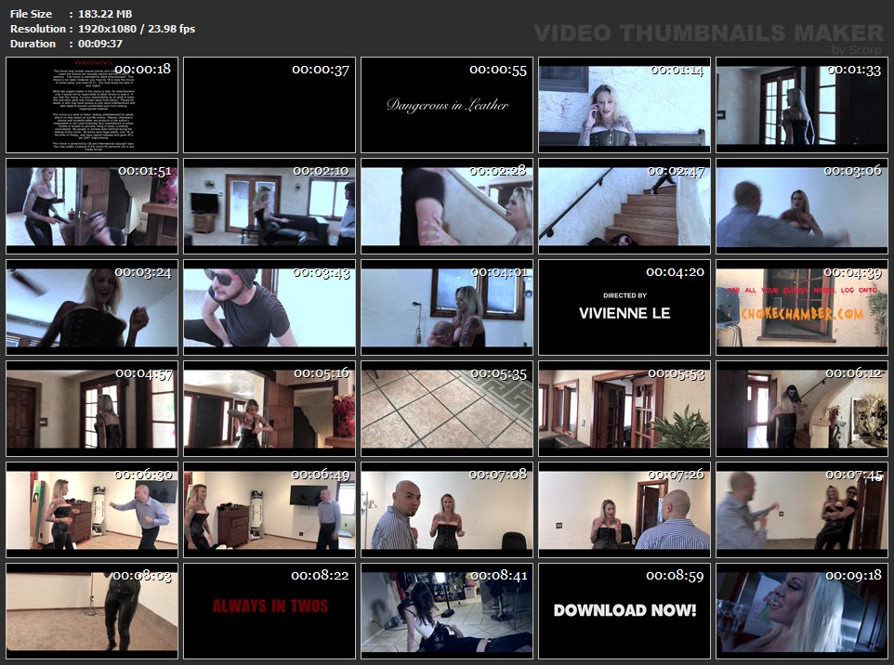Screen dimensions: 894x665
Task: Click the frame stamped 00:07:08
Action: pyautogui.click(x=447, y=510)
